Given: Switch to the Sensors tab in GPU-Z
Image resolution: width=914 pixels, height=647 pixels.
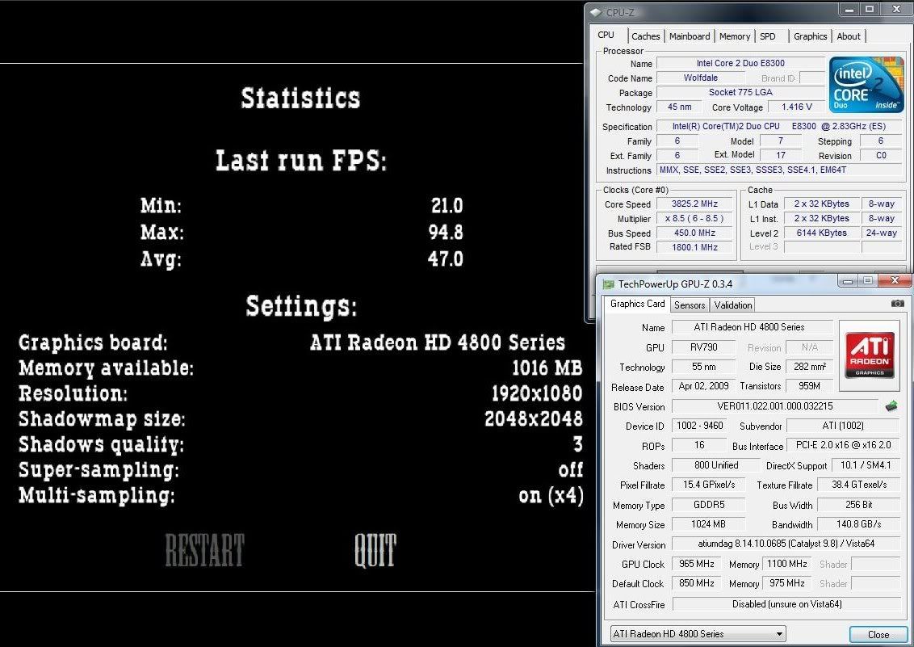Looking at the screenshot, I should click(x=690, y=305).
